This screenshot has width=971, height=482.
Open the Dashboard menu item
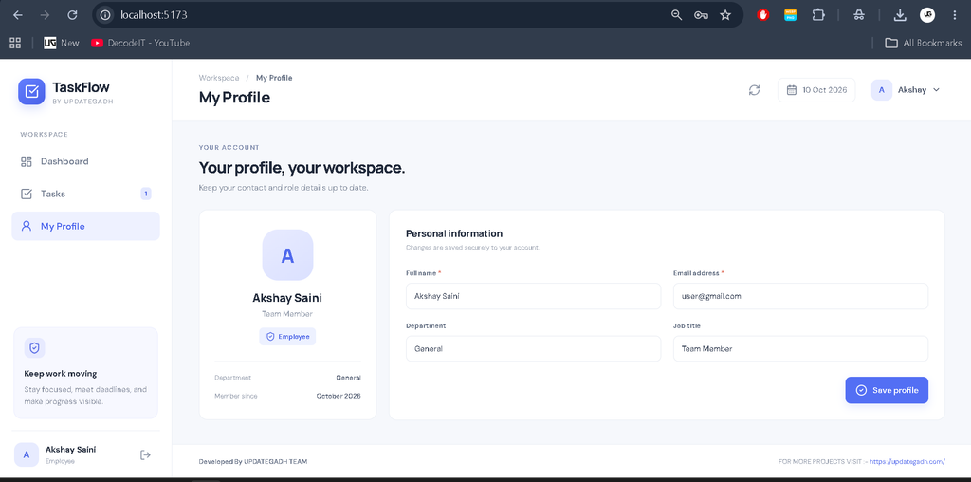85,161
